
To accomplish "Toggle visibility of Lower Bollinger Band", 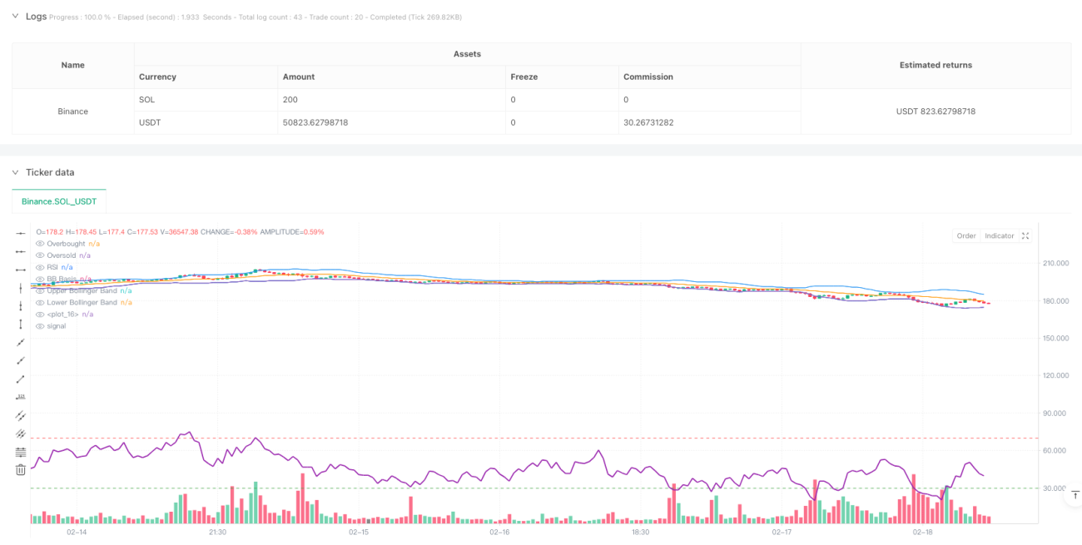I will click(40, 302).
